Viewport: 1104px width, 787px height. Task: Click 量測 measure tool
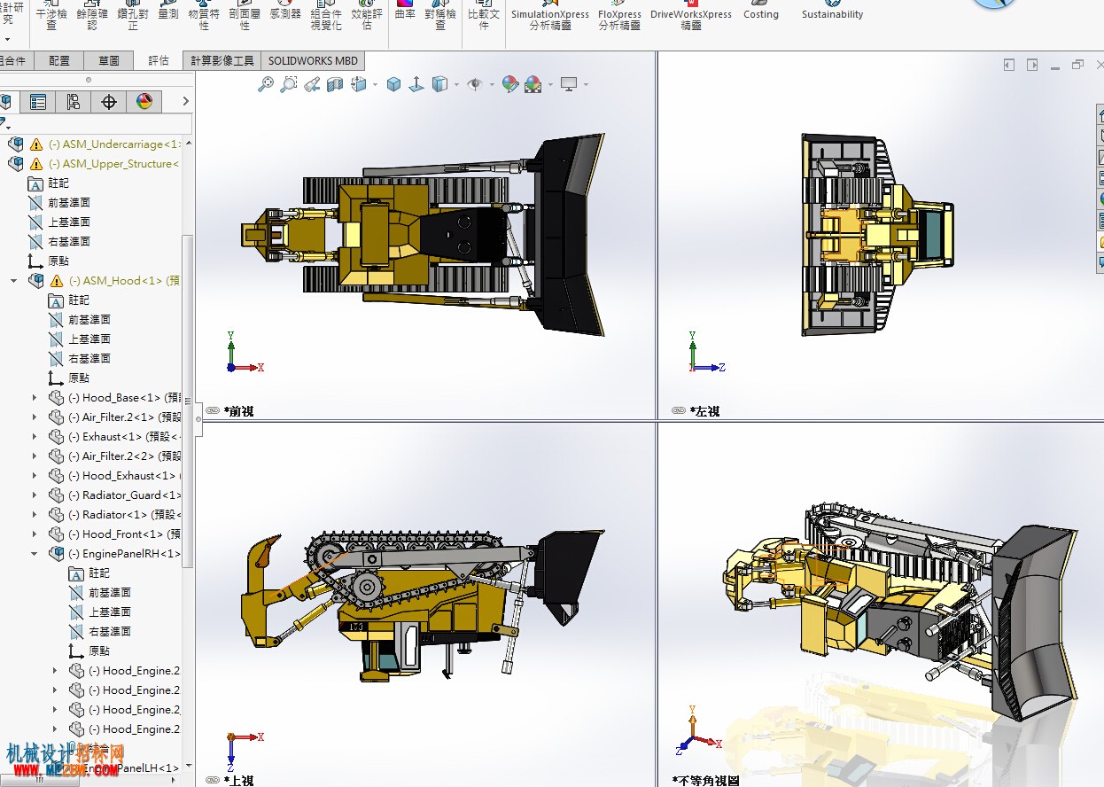pos(168,11)
